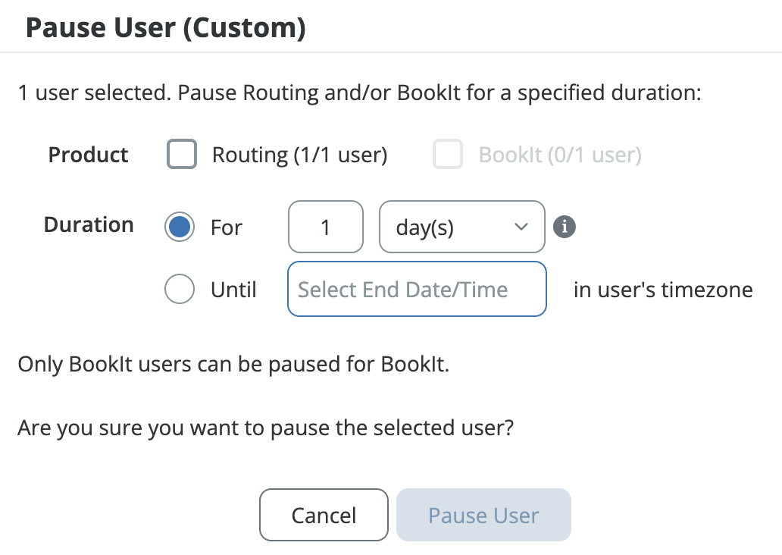The width and height of the screenshot is (782, 555).
Task: Click the "in user's timezone" text
Action: (663, 290)
